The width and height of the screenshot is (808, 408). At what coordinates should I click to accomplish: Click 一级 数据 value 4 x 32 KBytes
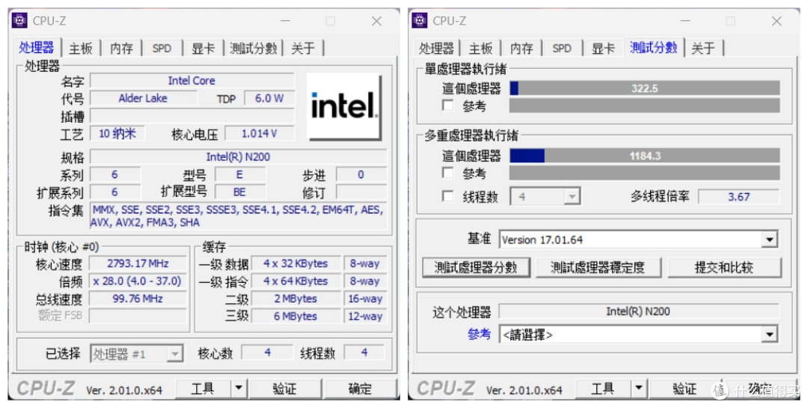pos(296,264)
